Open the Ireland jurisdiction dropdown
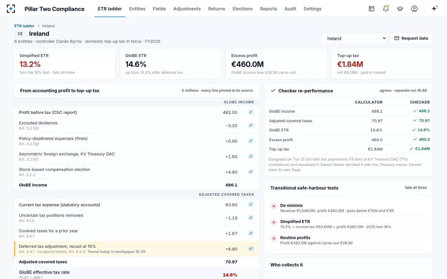This screenshot has width=447, height=279. pyautogui.click(x=354, y=38)
